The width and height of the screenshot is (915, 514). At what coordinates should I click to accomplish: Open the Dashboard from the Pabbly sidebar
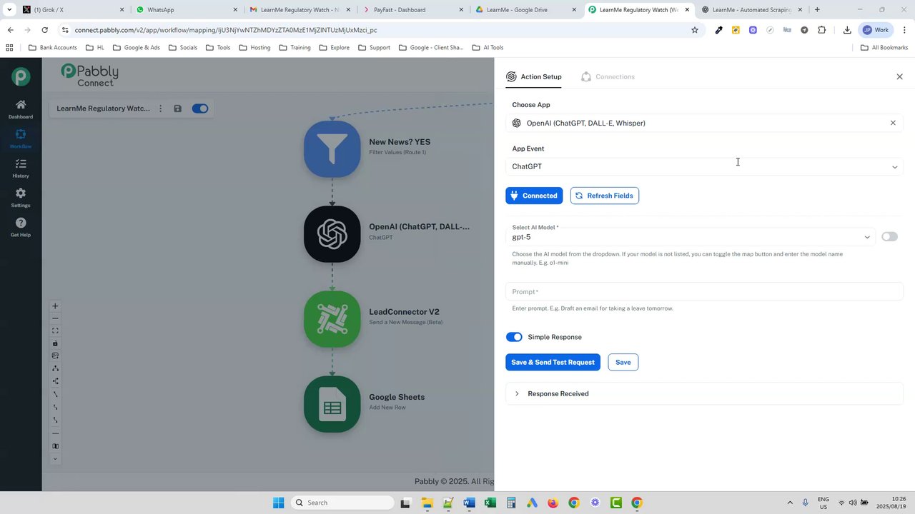pyautogui.click(x=21, y=109)
